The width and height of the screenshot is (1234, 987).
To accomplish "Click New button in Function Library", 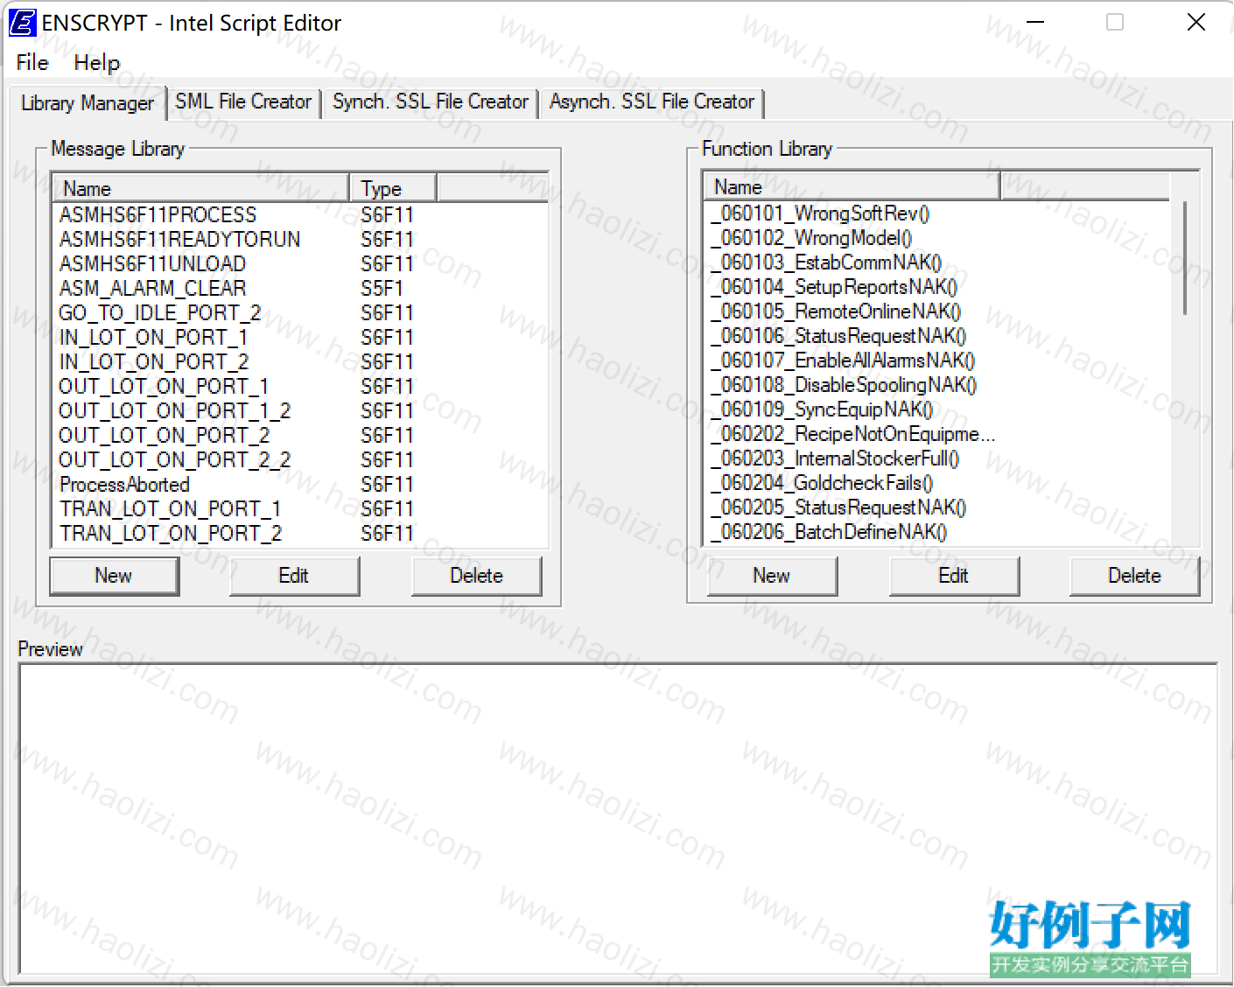I will (772, 576).
